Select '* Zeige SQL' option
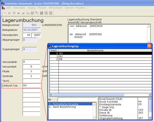Screen dimensions: 154x122 [x=107, y=107]
